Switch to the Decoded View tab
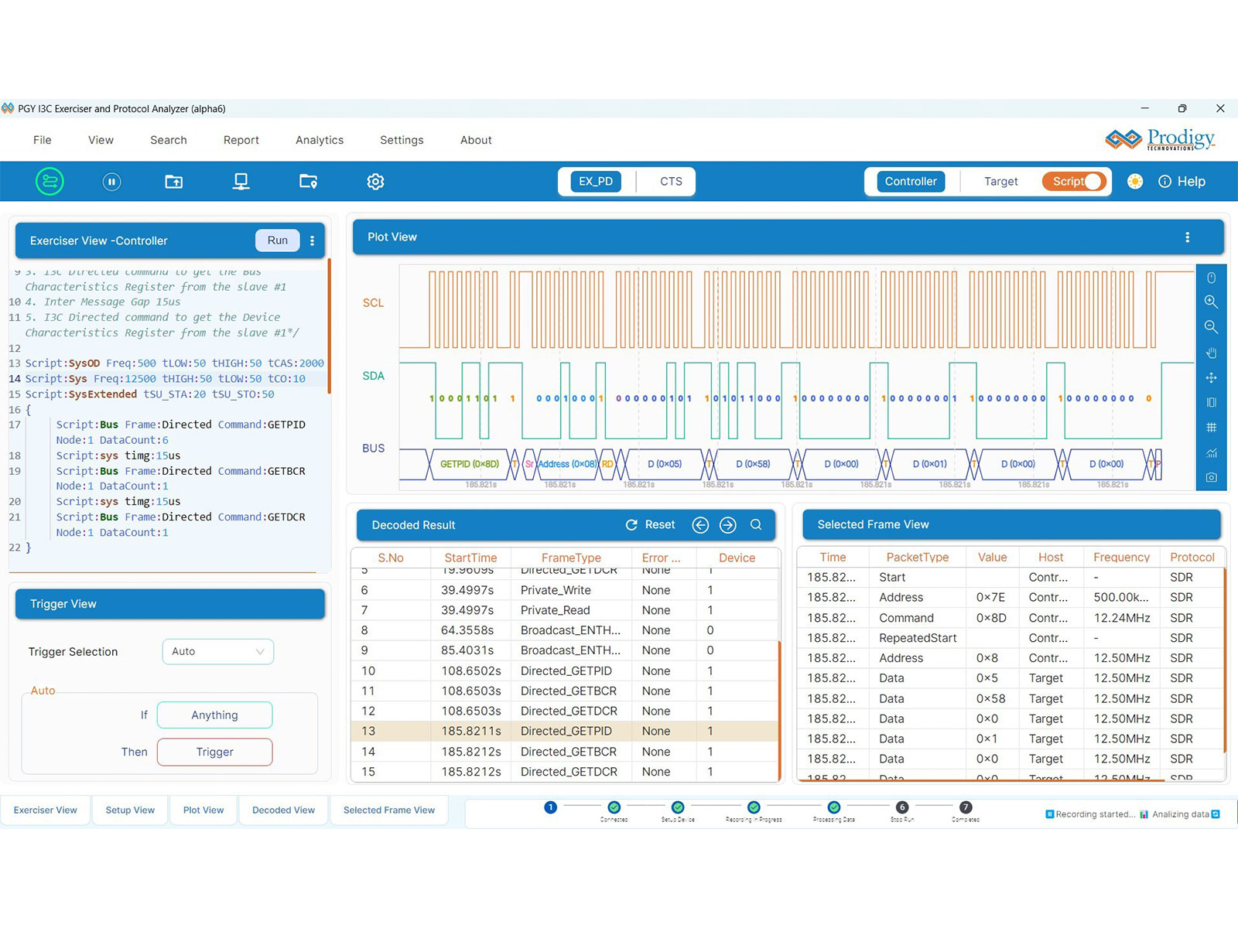This screenshot has width=1238, height=928. click(282, 810)
